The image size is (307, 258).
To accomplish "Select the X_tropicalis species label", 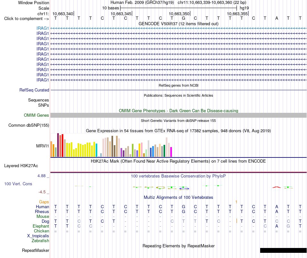I will tap(38, 236).
